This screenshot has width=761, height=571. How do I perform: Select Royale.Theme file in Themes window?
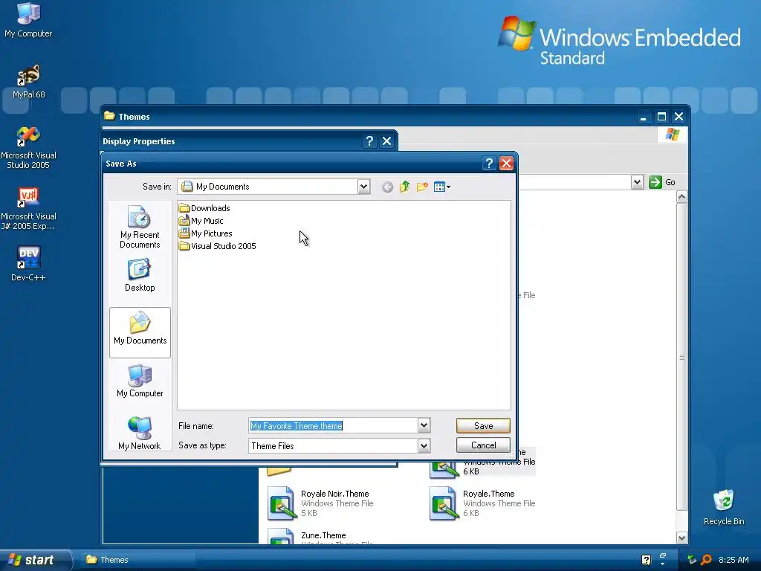483,503
